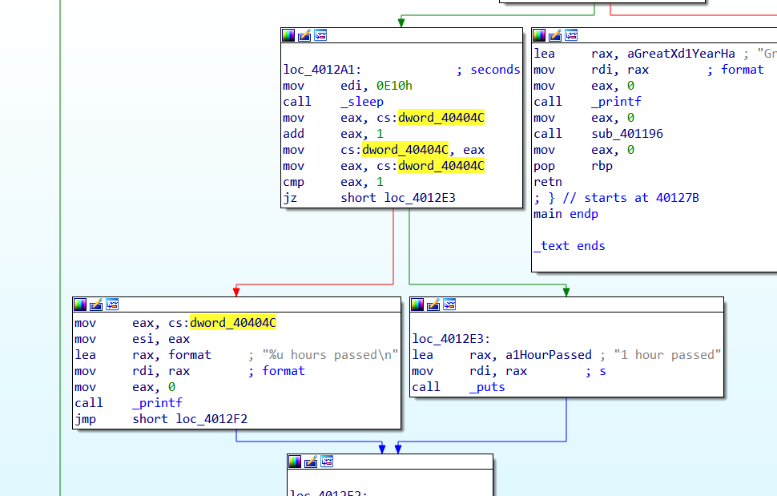Screen dimensions: 777x496
Task: Click the '_text ends' line
Action: 569,246
